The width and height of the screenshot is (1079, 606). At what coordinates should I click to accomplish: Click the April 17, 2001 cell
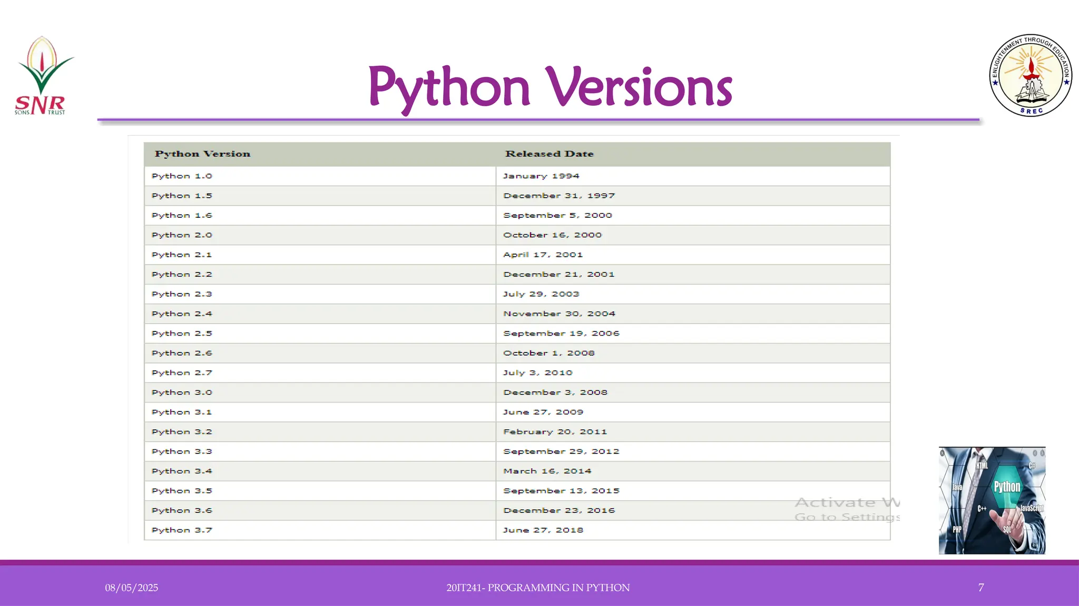pos(693,255)
